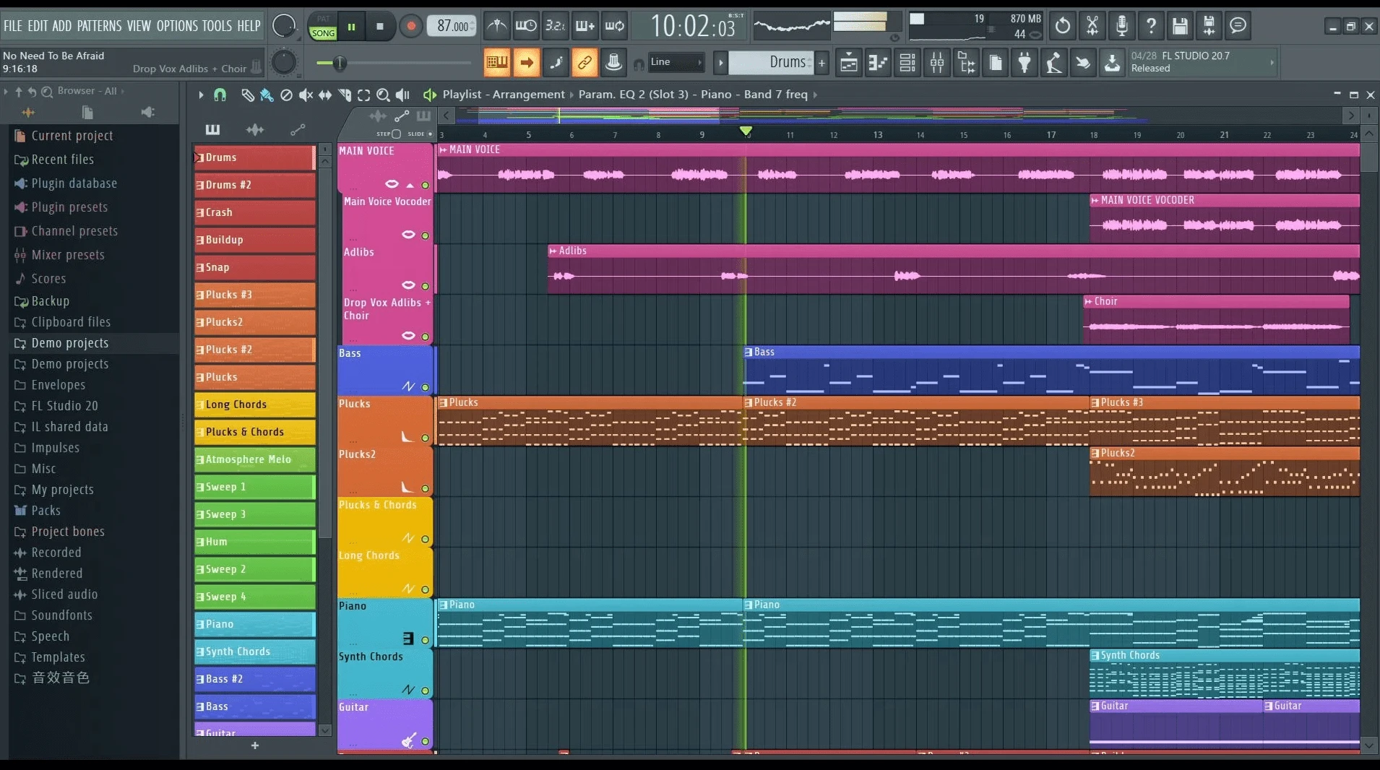The width and height of the screenshot is (1380, 770).
Task: Open the Mixer icon in the toolbar
Action: tap(936, 63)
